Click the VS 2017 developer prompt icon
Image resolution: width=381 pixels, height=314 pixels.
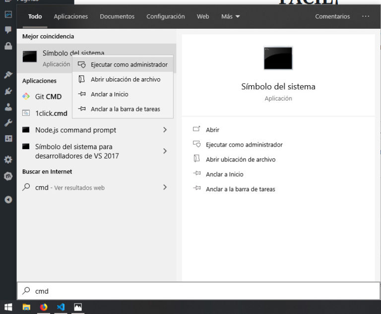(x=26, y=146)
